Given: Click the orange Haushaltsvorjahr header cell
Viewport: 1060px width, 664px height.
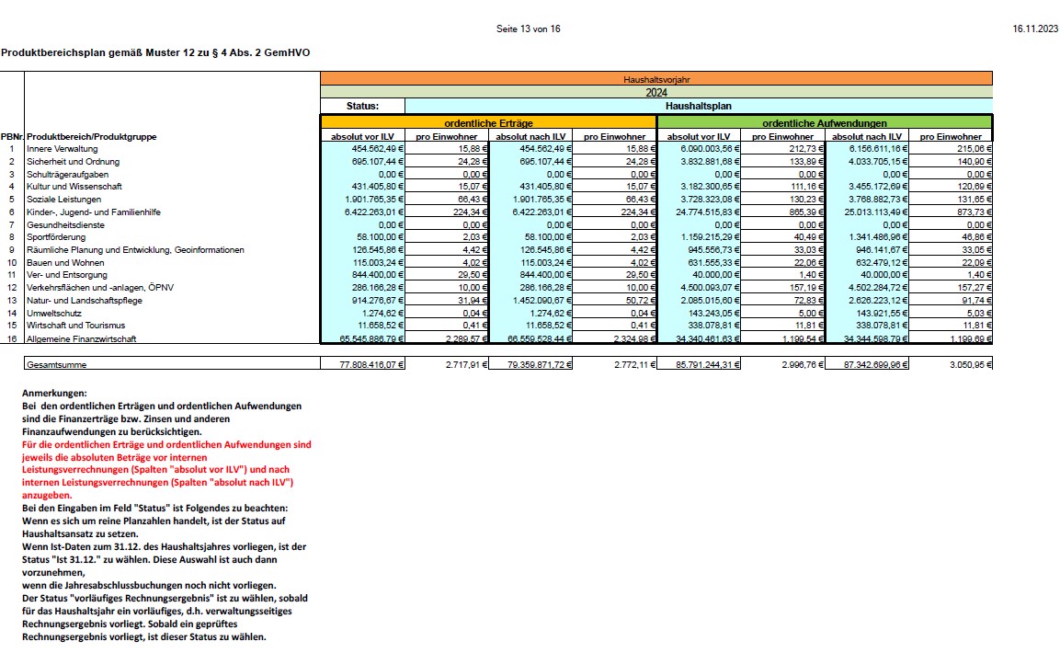Looking at the screenshot, I should [655, 80].
